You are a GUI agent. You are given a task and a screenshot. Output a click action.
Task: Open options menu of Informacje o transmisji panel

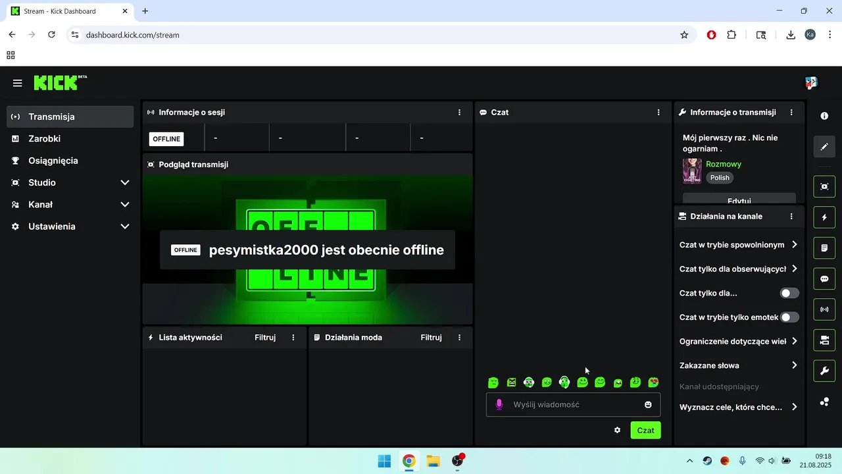pyautogui.click(x=791, y=113)
